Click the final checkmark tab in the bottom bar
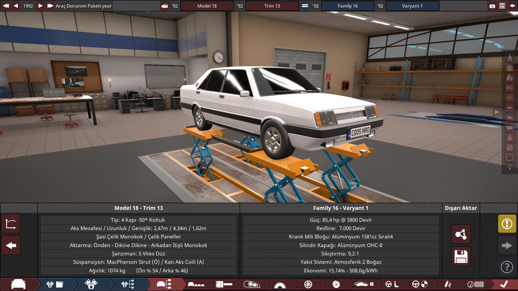Screen dimensions: 518x291 pyautogui.click(x=504, y=285)
